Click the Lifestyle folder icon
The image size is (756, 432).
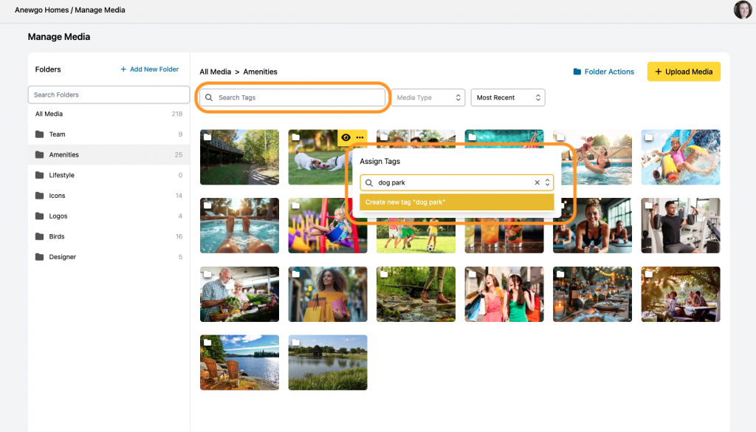(x=40, y=175)
